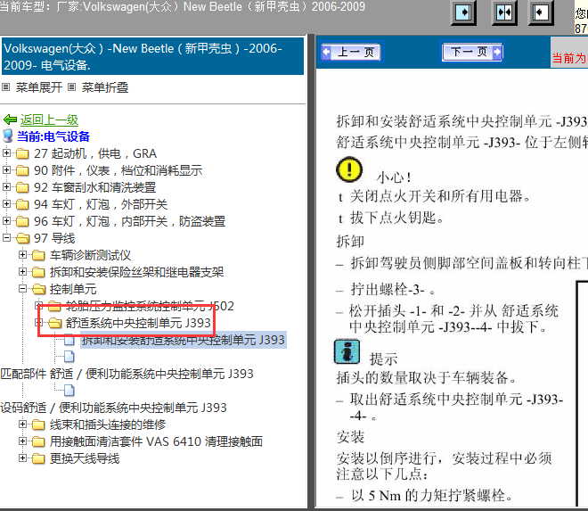Expand the 94 车灯,灯泡,外部开关 node

pyautogui.click(x=6, y=203)
